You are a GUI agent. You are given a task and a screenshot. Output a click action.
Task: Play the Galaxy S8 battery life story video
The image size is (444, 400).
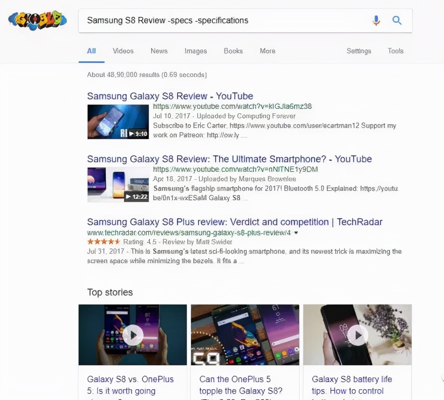coord(357,335)
